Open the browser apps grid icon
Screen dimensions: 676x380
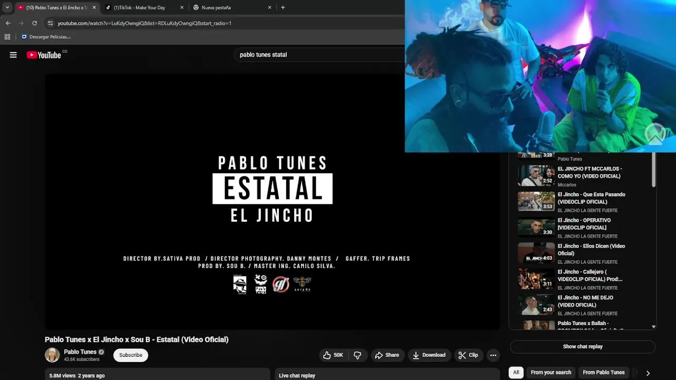(7, 37)
